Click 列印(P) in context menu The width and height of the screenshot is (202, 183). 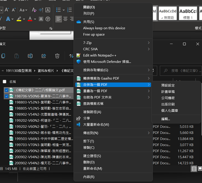click(x=113, y=13)
